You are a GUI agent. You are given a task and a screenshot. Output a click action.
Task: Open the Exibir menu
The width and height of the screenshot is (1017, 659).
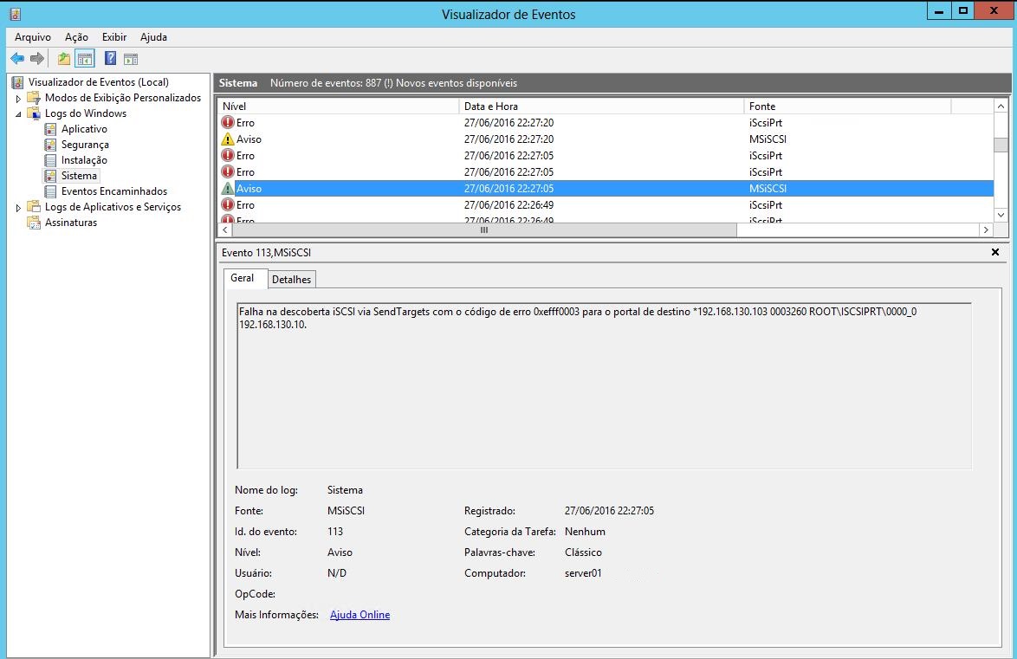(x=114, y=37)
